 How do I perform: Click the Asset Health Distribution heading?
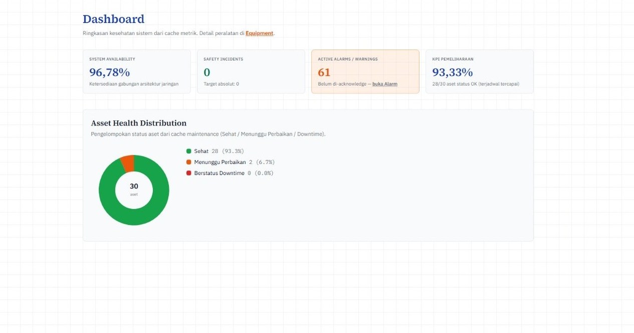point(139,123)
